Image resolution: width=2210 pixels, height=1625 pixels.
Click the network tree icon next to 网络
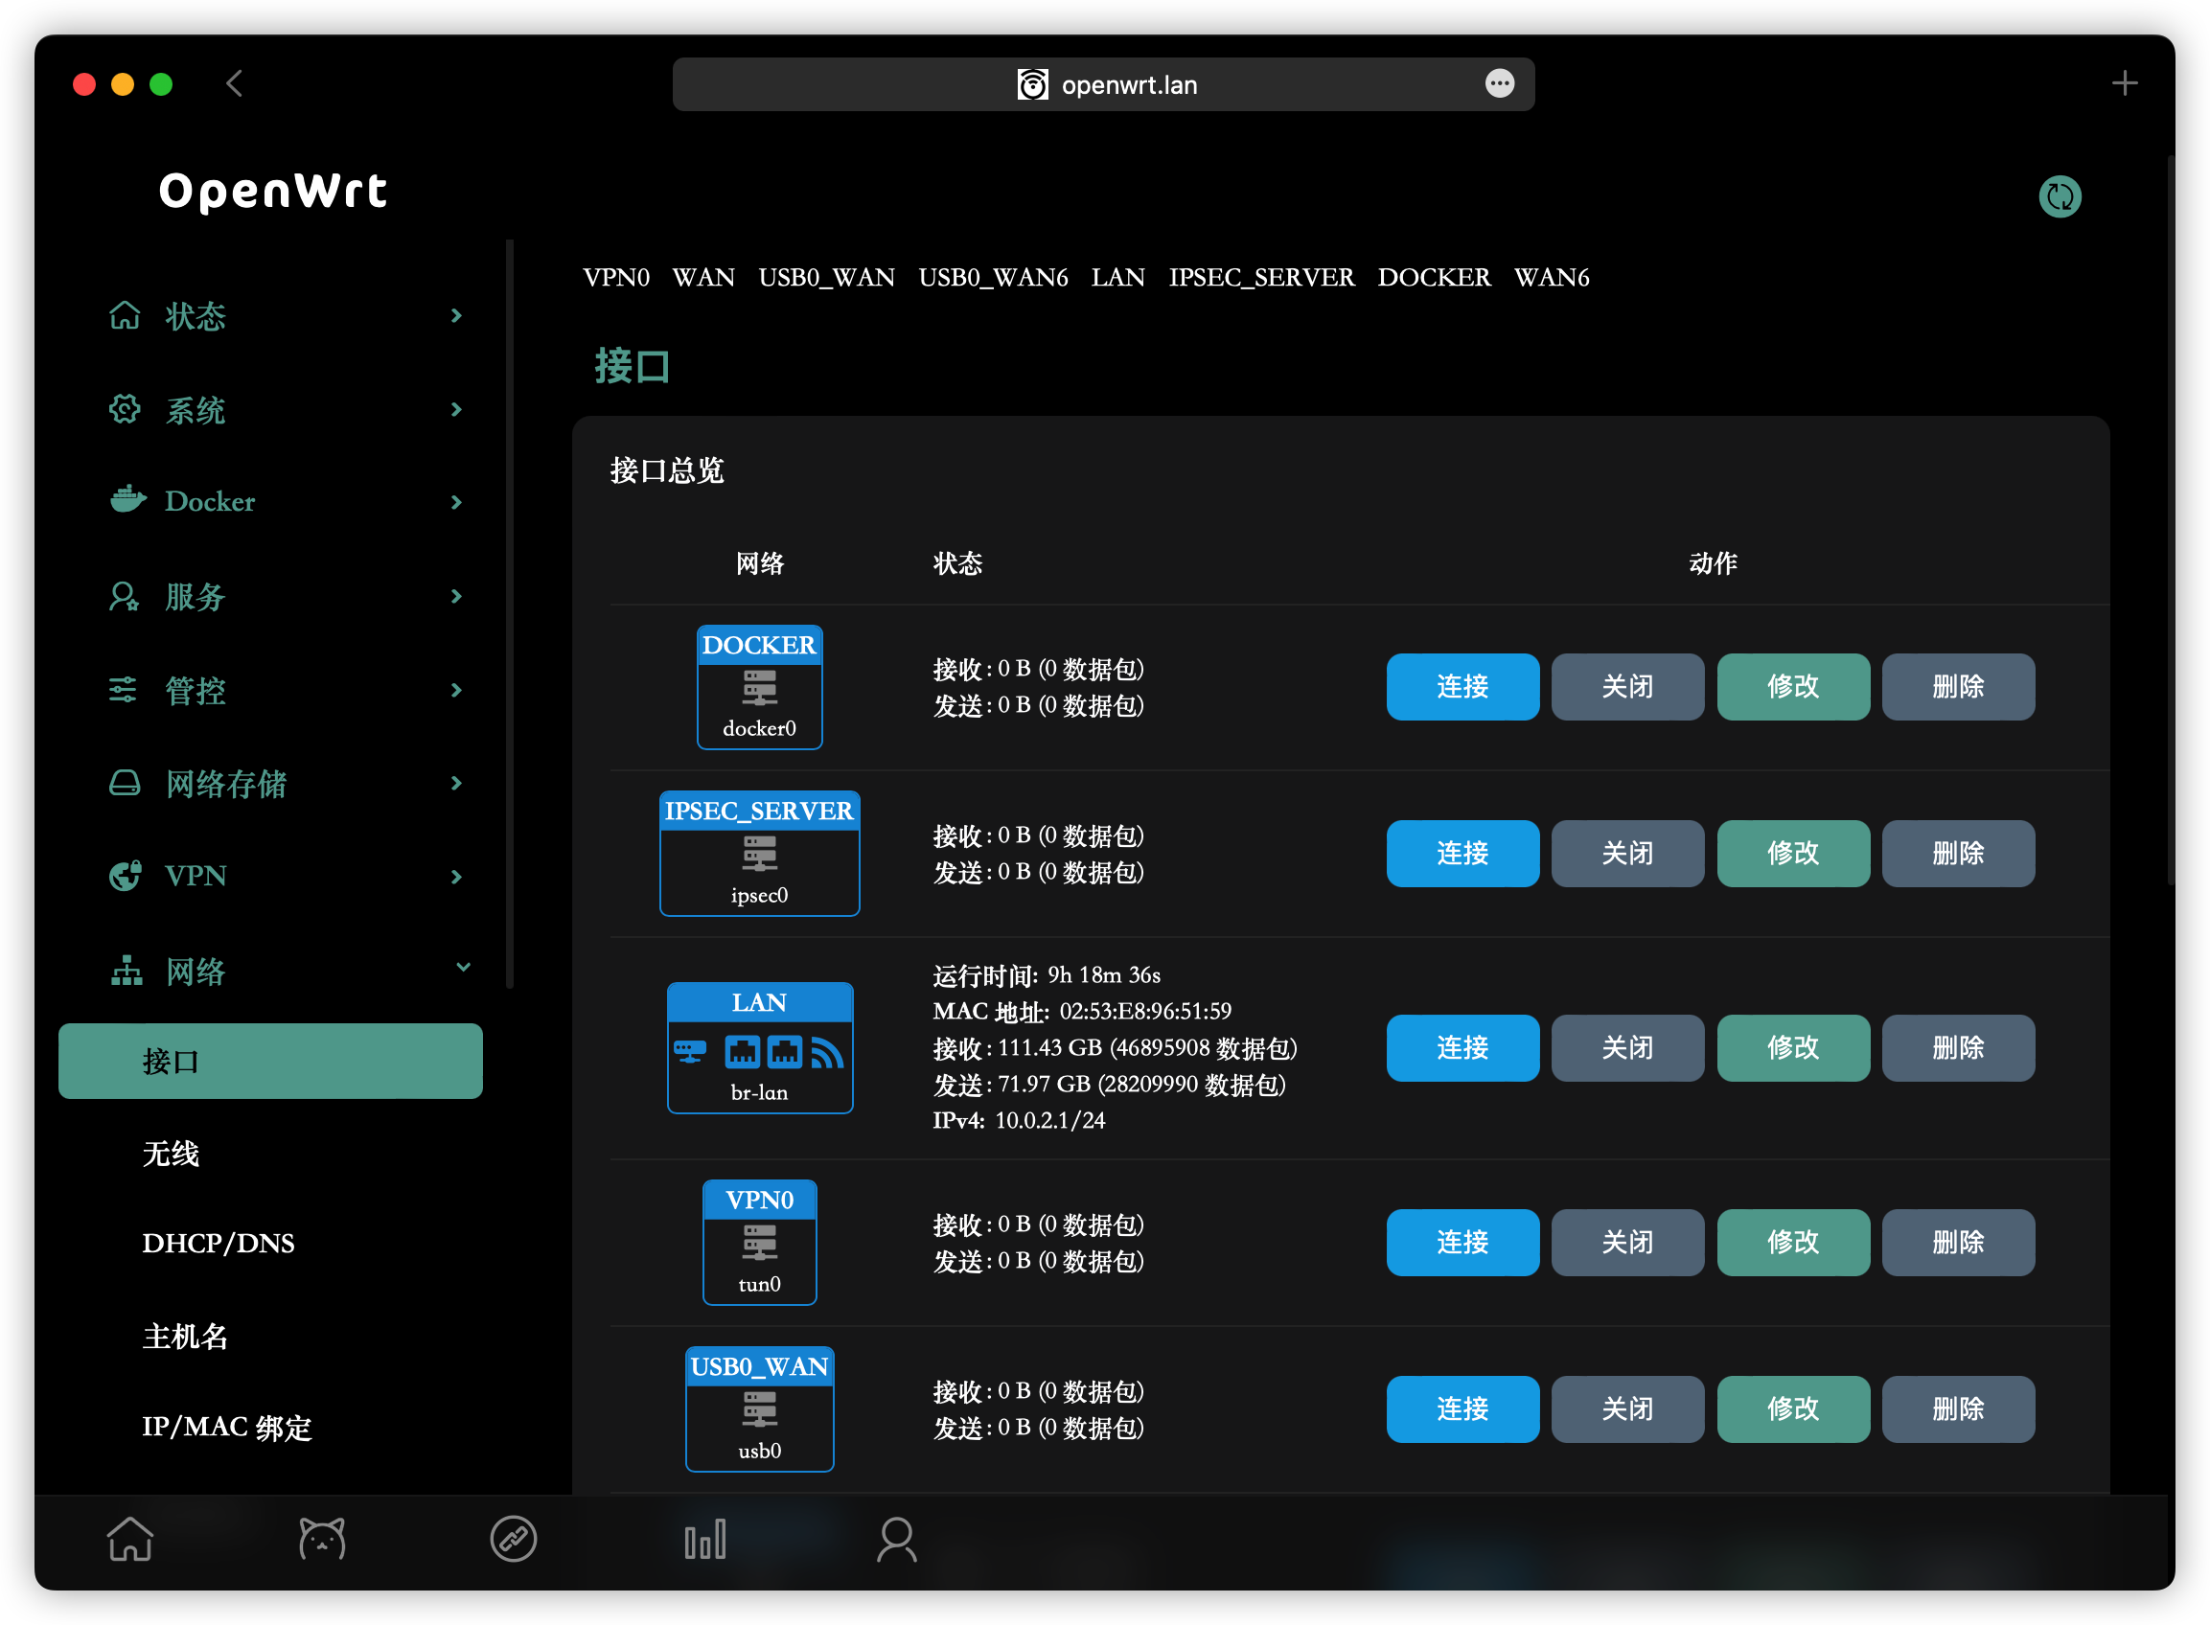[x=126, y=971]
